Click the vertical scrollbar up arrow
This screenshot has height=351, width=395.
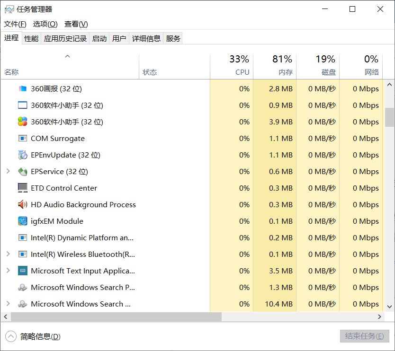(389, 85)
